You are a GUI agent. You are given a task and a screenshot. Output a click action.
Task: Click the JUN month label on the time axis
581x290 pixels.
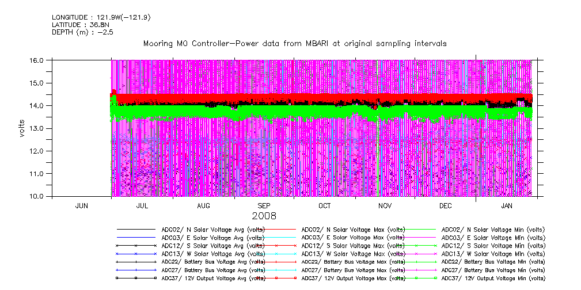pyautogui.click(x=82, y=205)
